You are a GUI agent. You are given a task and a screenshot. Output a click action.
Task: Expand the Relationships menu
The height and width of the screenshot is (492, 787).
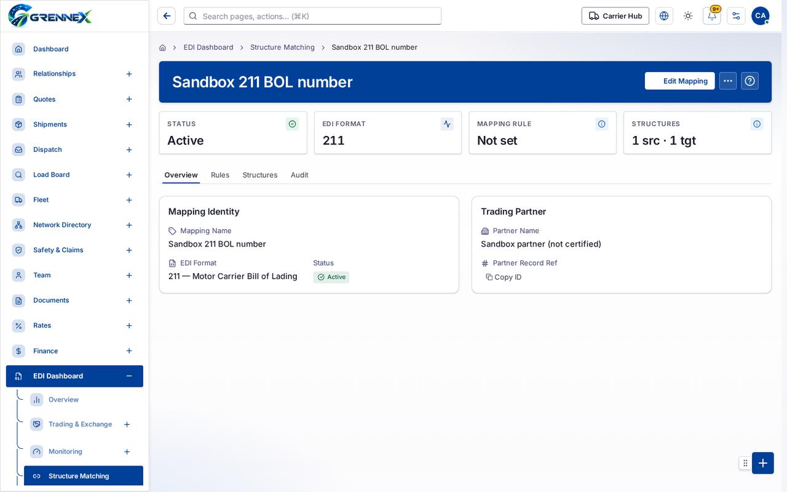[x=129, y=74]
